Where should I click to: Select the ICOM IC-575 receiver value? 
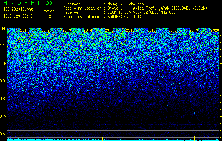[142, 12]
